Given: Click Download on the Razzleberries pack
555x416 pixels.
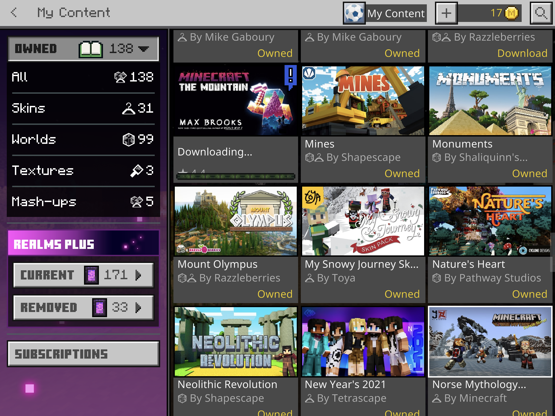Looking at the screenshot, I should coord(522,53).
